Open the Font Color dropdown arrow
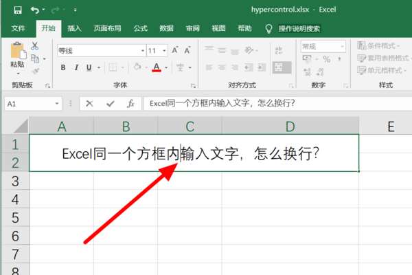This screenshot has width=412, height=275. (166, 67)
